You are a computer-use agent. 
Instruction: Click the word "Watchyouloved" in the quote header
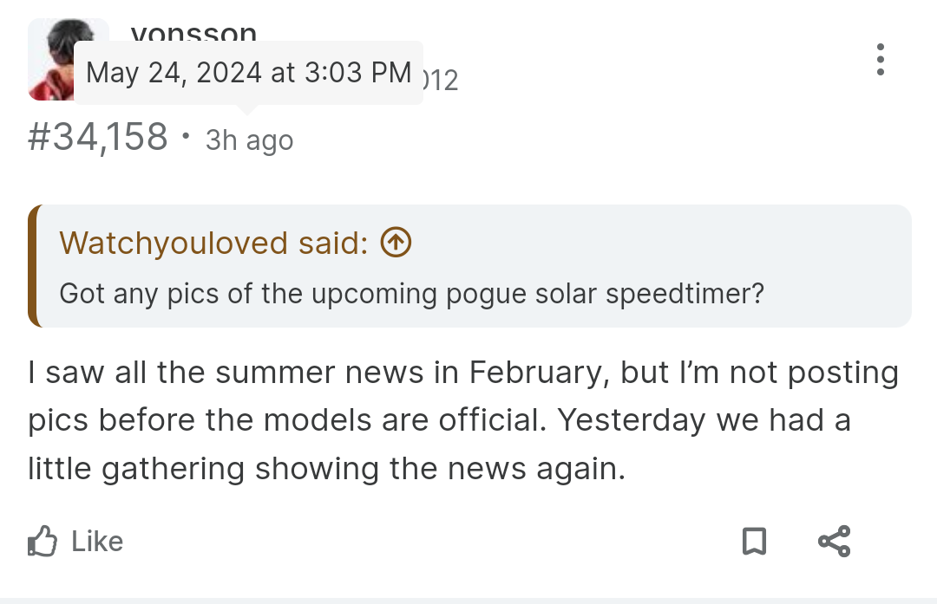pyautogui.click(x=174, y=243)
